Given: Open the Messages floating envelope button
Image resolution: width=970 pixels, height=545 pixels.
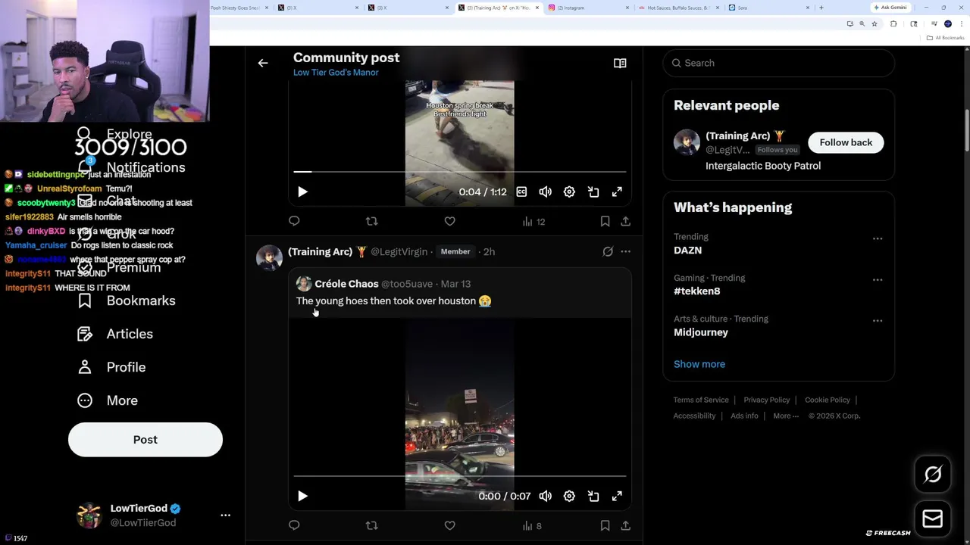Looking at the screenshot, I should [x=933, y=519].
